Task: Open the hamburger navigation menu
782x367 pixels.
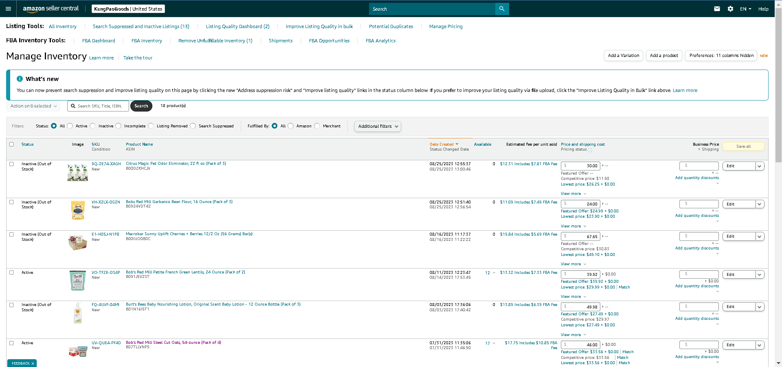Action: point(8,9)
